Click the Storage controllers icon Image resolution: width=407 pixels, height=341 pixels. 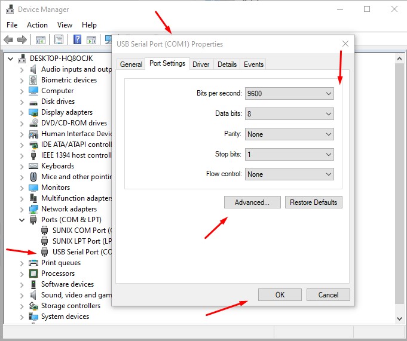coord(33,306)
